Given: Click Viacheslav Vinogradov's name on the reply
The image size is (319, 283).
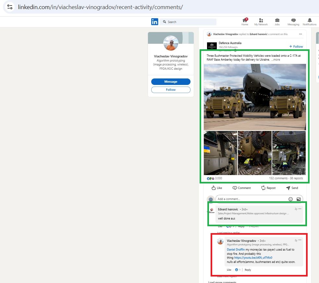Looking at the screenshot, I should pos(241,241).
